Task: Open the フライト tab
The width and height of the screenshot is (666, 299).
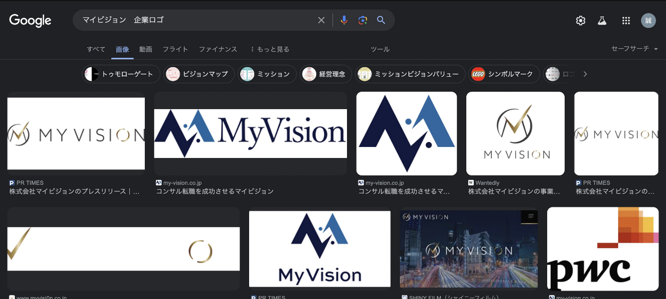Action: (175, 49)
